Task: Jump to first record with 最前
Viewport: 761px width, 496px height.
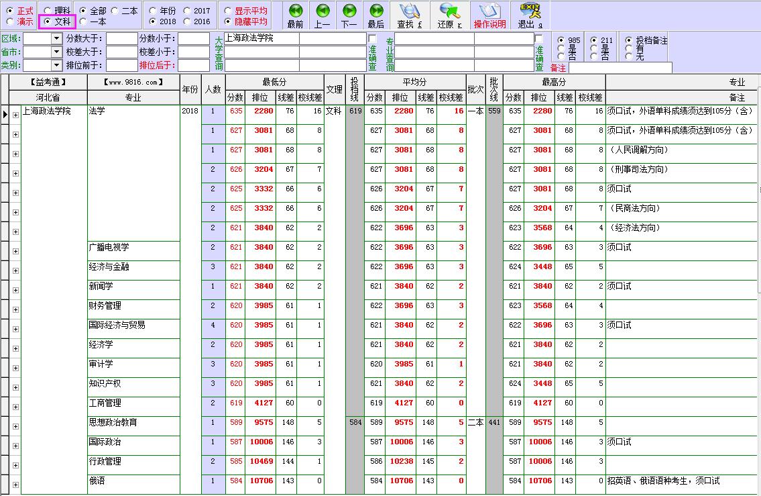Action: click(295, 16)
